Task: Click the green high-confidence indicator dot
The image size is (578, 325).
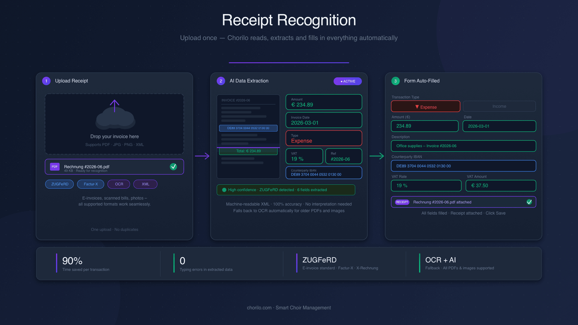Action: (x=224, y=190)
